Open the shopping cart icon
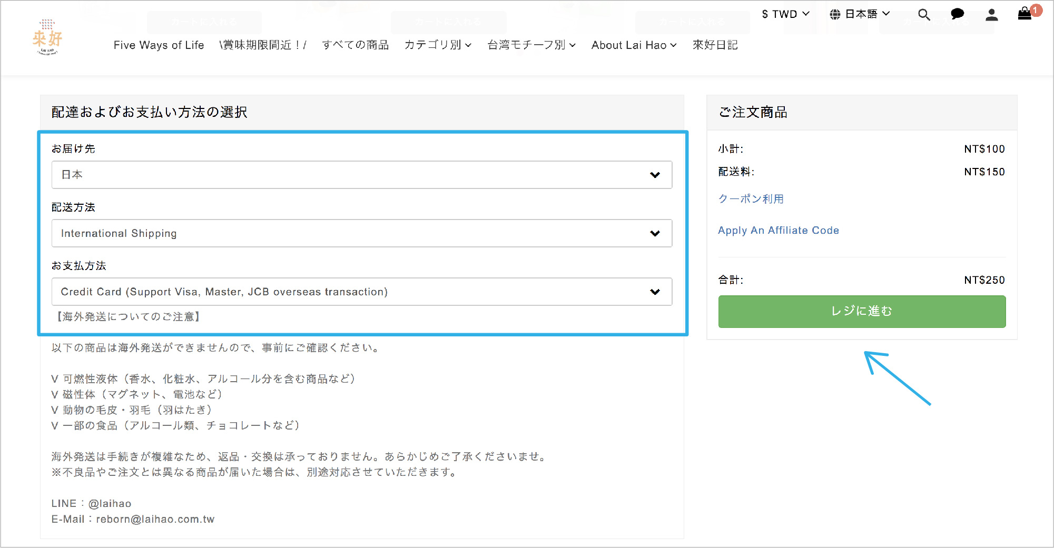 [x=1025, y=14]
